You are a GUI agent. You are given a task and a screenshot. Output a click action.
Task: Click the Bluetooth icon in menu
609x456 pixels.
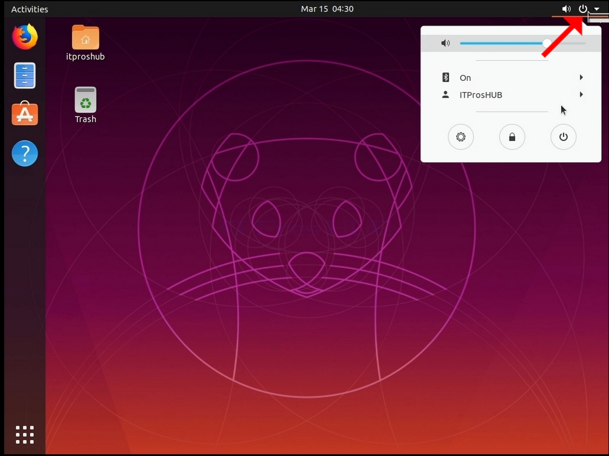[x=446, y=77]
